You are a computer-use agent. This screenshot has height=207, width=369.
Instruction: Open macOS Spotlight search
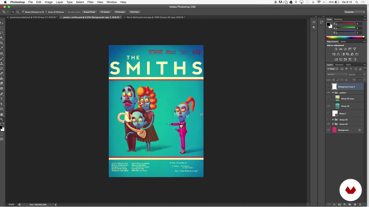pyautogui.click(x=357, y=2)
